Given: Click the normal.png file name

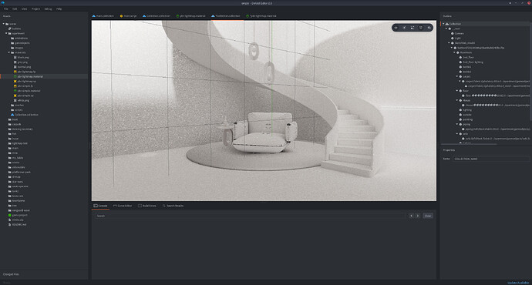Looking at the screenshot, I should pyautogui.click(x=24, y=67).
